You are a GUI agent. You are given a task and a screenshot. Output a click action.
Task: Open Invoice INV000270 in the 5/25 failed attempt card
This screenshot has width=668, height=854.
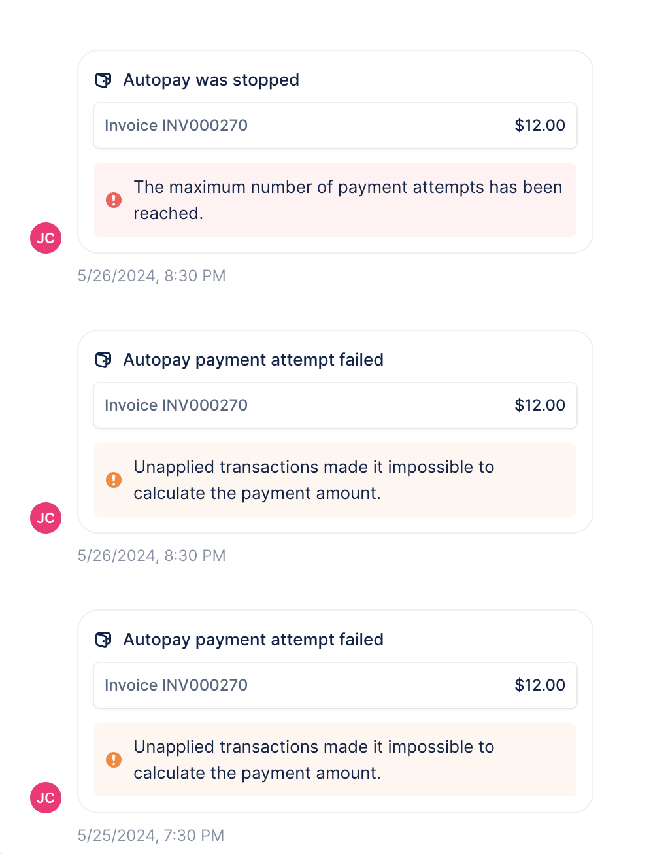(x=176, y=685)
